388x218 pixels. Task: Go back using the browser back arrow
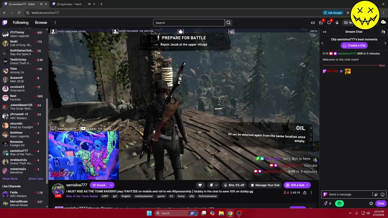(x=4, y=13)
